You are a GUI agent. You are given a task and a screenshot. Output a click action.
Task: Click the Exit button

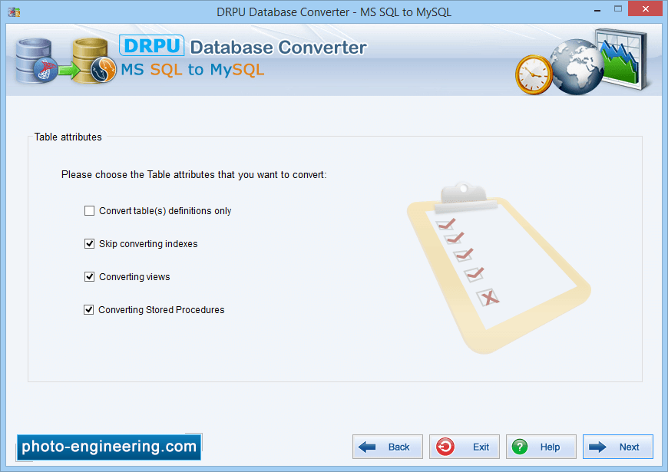point(465,447)
